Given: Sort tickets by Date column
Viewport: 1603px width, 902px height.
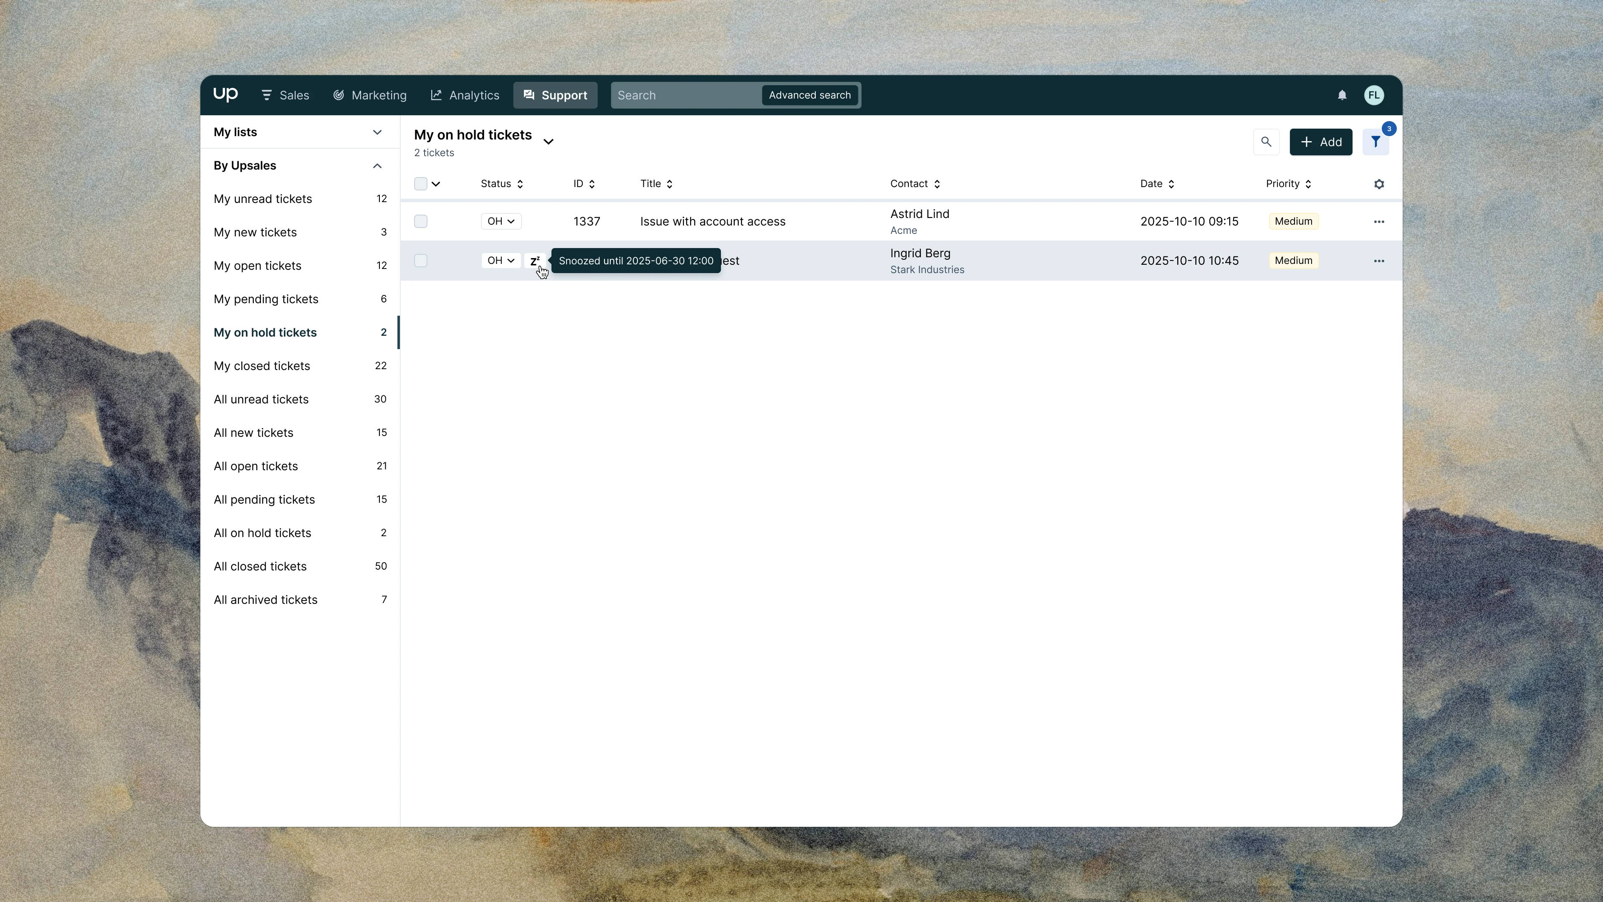Looking at the screenshot, I should pos(1158,184).
